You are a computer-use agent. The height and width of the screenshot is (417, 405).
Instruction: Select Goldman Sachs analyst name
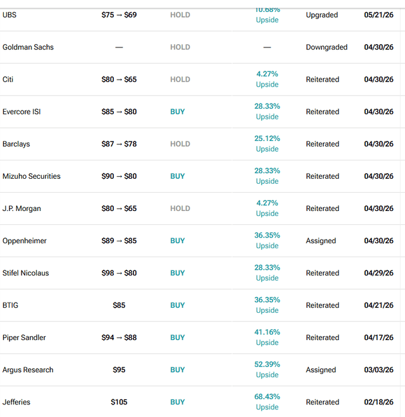pyautogui.click(x=28, y=47)
